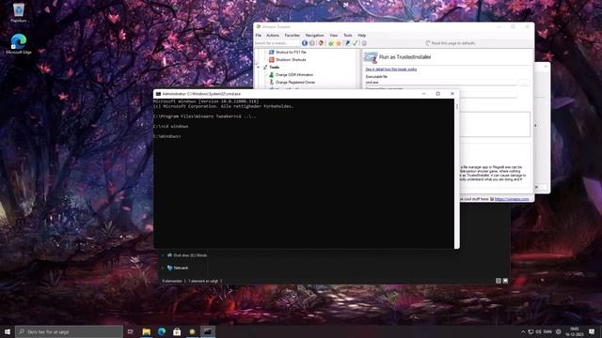Open the View menu in Winaero Tweaker
The image size is (602, 338).
(x=334, y=36)
